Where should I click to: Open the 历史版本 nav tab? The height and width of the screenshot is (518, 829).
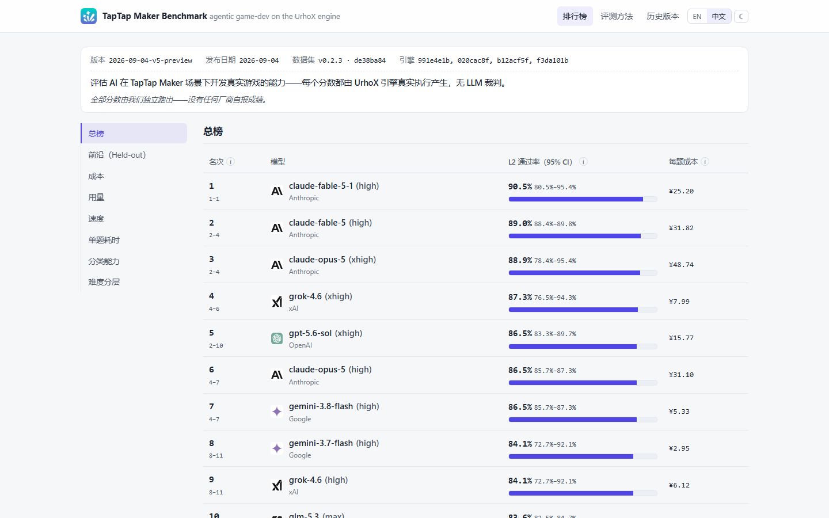663,16
